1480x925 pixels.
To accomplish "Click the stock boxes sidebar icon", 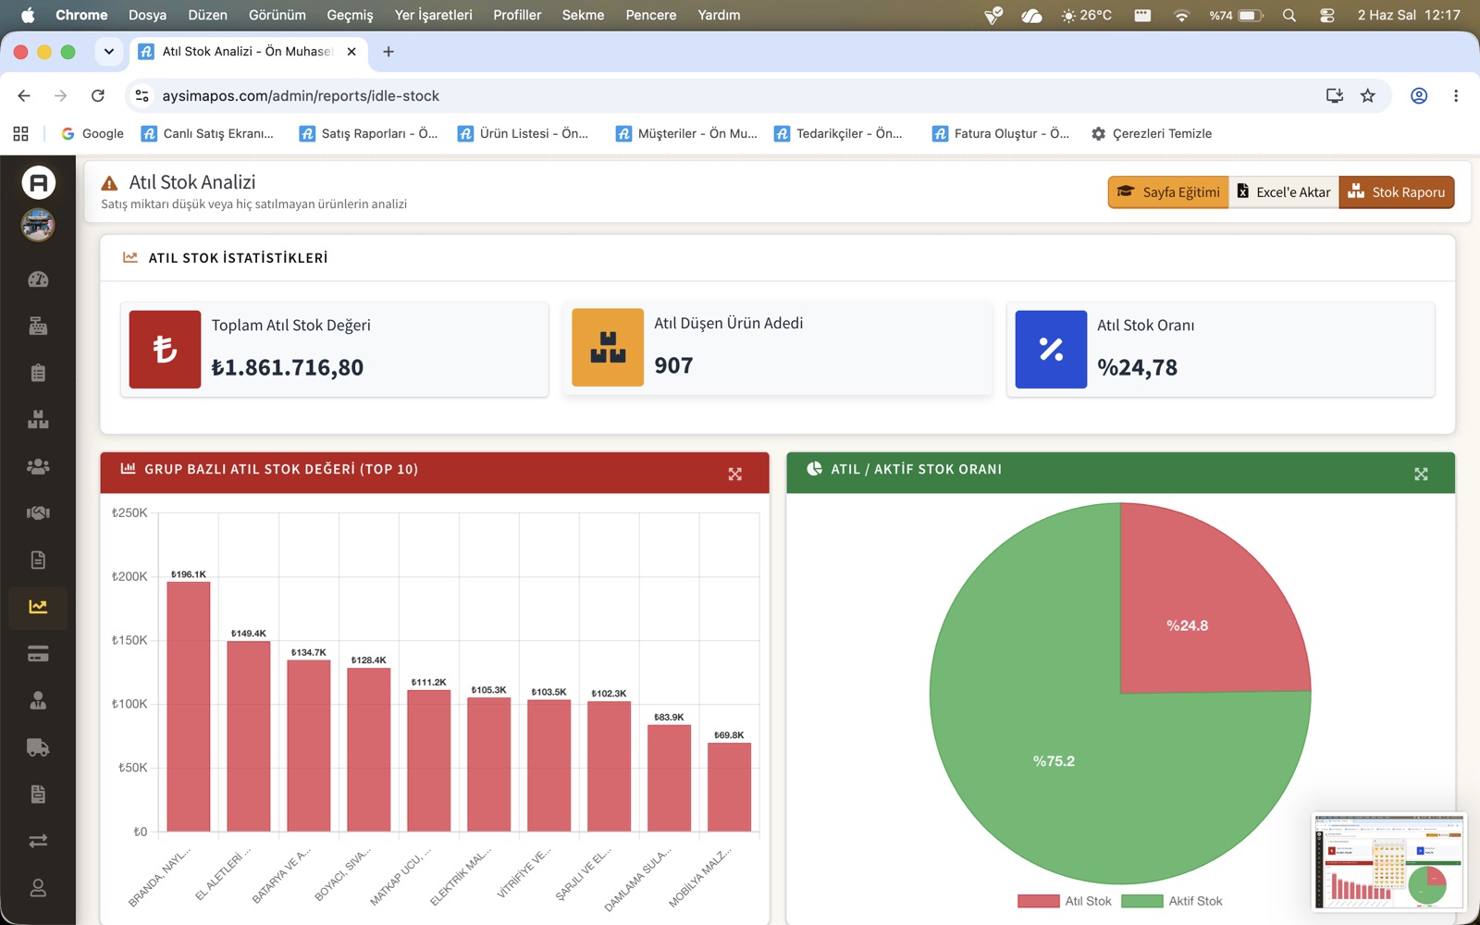I will [x=38, y=419].
